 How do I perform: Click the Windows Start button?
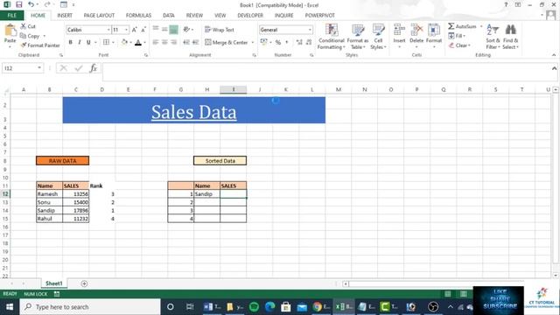(x=10, y=307)
